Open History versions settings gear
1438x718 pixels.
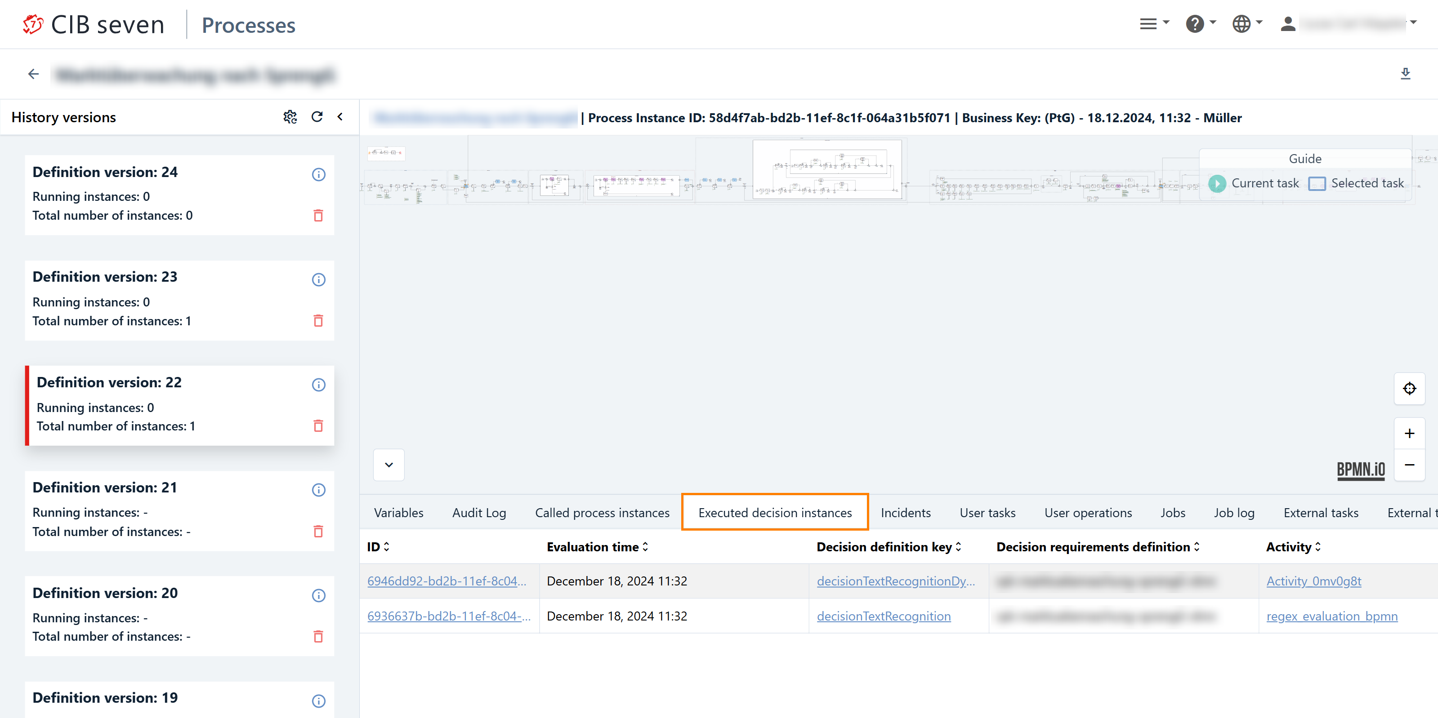290,117
